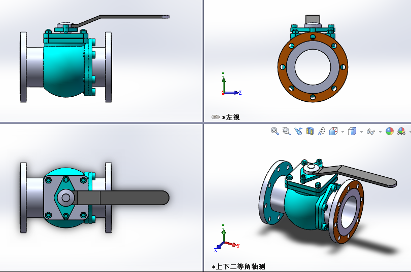Viewport: 411px width, 272px height.
Task: Click the link icon beside *左视 label
Action: [216, 117]
